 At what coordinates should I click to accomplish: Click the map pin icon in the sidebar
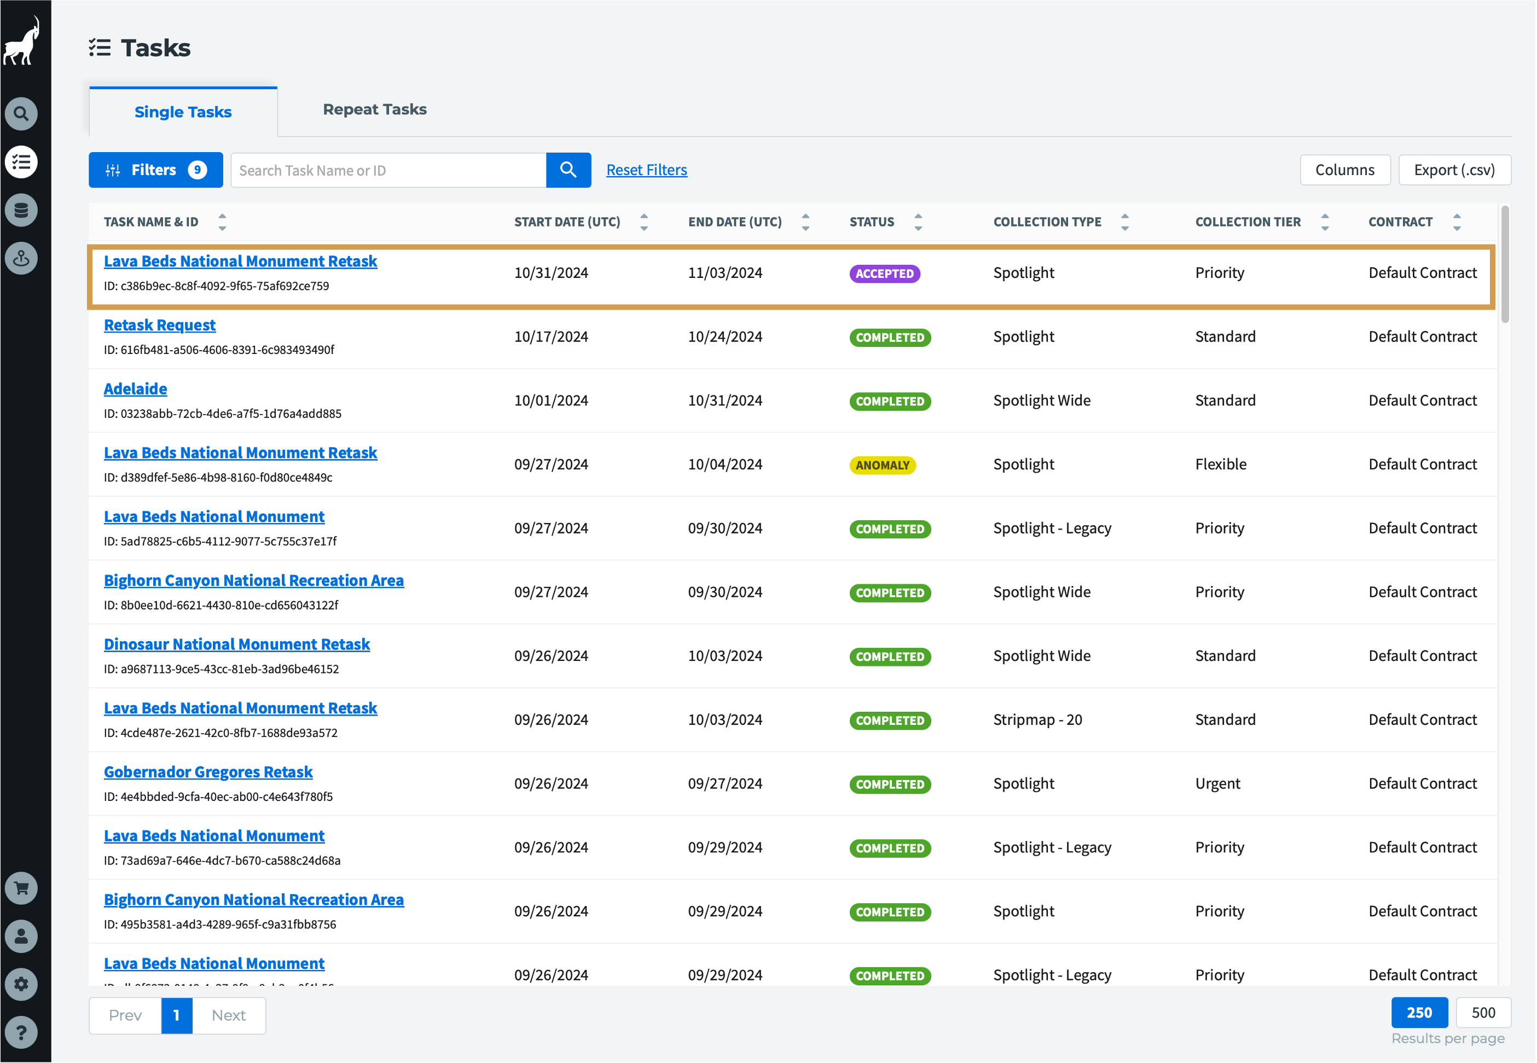tap(21, 258)
